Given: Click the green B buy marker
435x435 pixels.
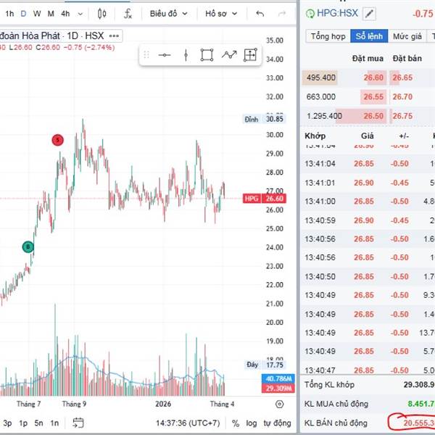Looking at the screenshot, I should (28, 247).
